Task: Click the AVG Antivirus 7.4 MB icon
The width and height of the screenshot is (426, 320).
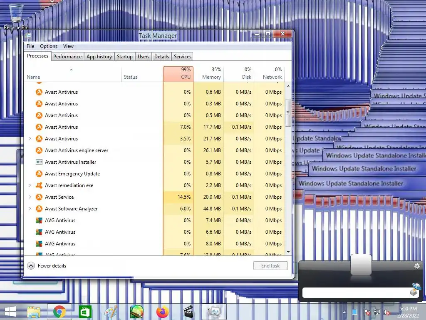Action: (x=39, y=220)
